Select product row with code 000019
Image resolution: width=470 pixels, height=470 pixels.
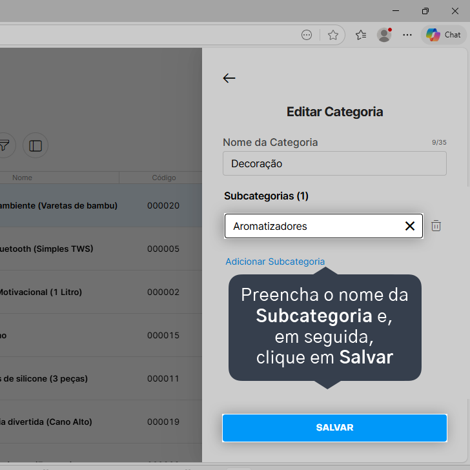101,422
